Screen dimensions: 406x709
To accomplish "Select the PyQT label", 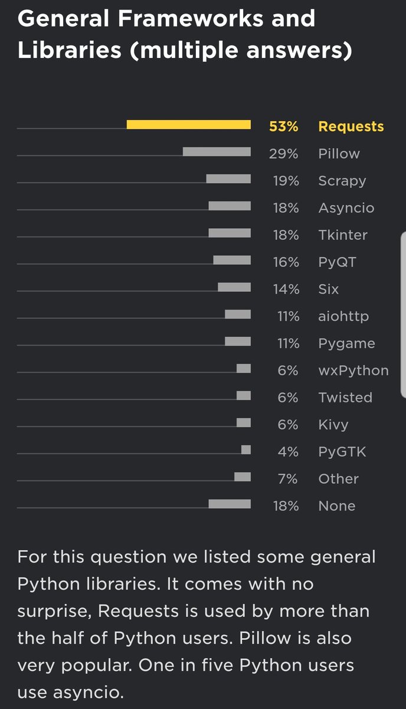I will click(337, 262).
